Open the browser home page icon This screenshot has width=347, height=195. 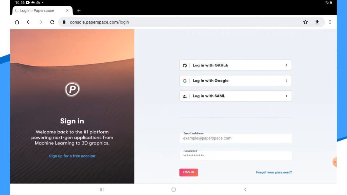17,22
